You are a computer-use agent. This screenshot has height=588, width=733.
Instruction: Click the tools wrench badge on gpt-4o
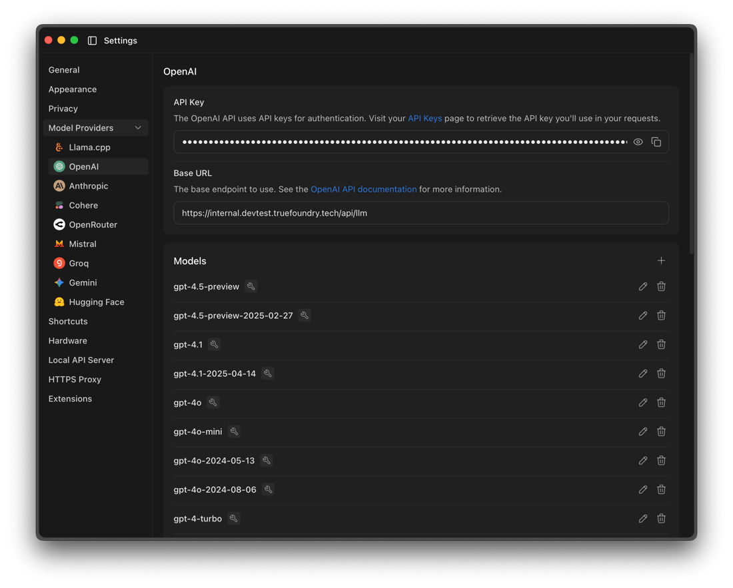pos(213,402)
